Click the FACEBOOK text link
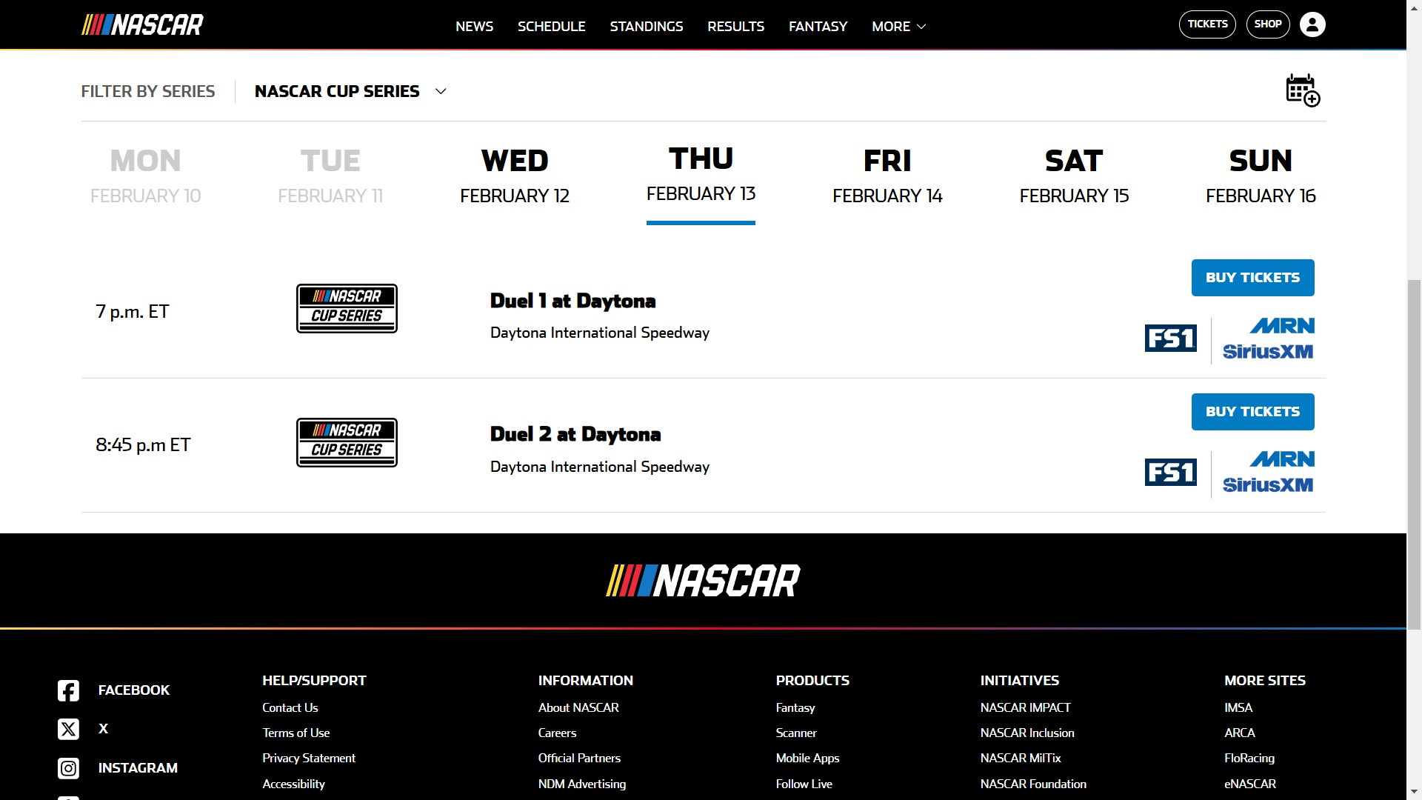This screenshot has height=800, width=1422. tap(134, 690)
